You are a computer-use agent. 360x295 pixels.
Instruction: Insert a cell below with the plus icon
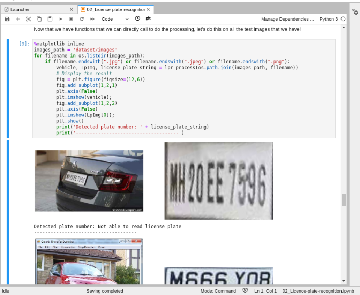18,19
